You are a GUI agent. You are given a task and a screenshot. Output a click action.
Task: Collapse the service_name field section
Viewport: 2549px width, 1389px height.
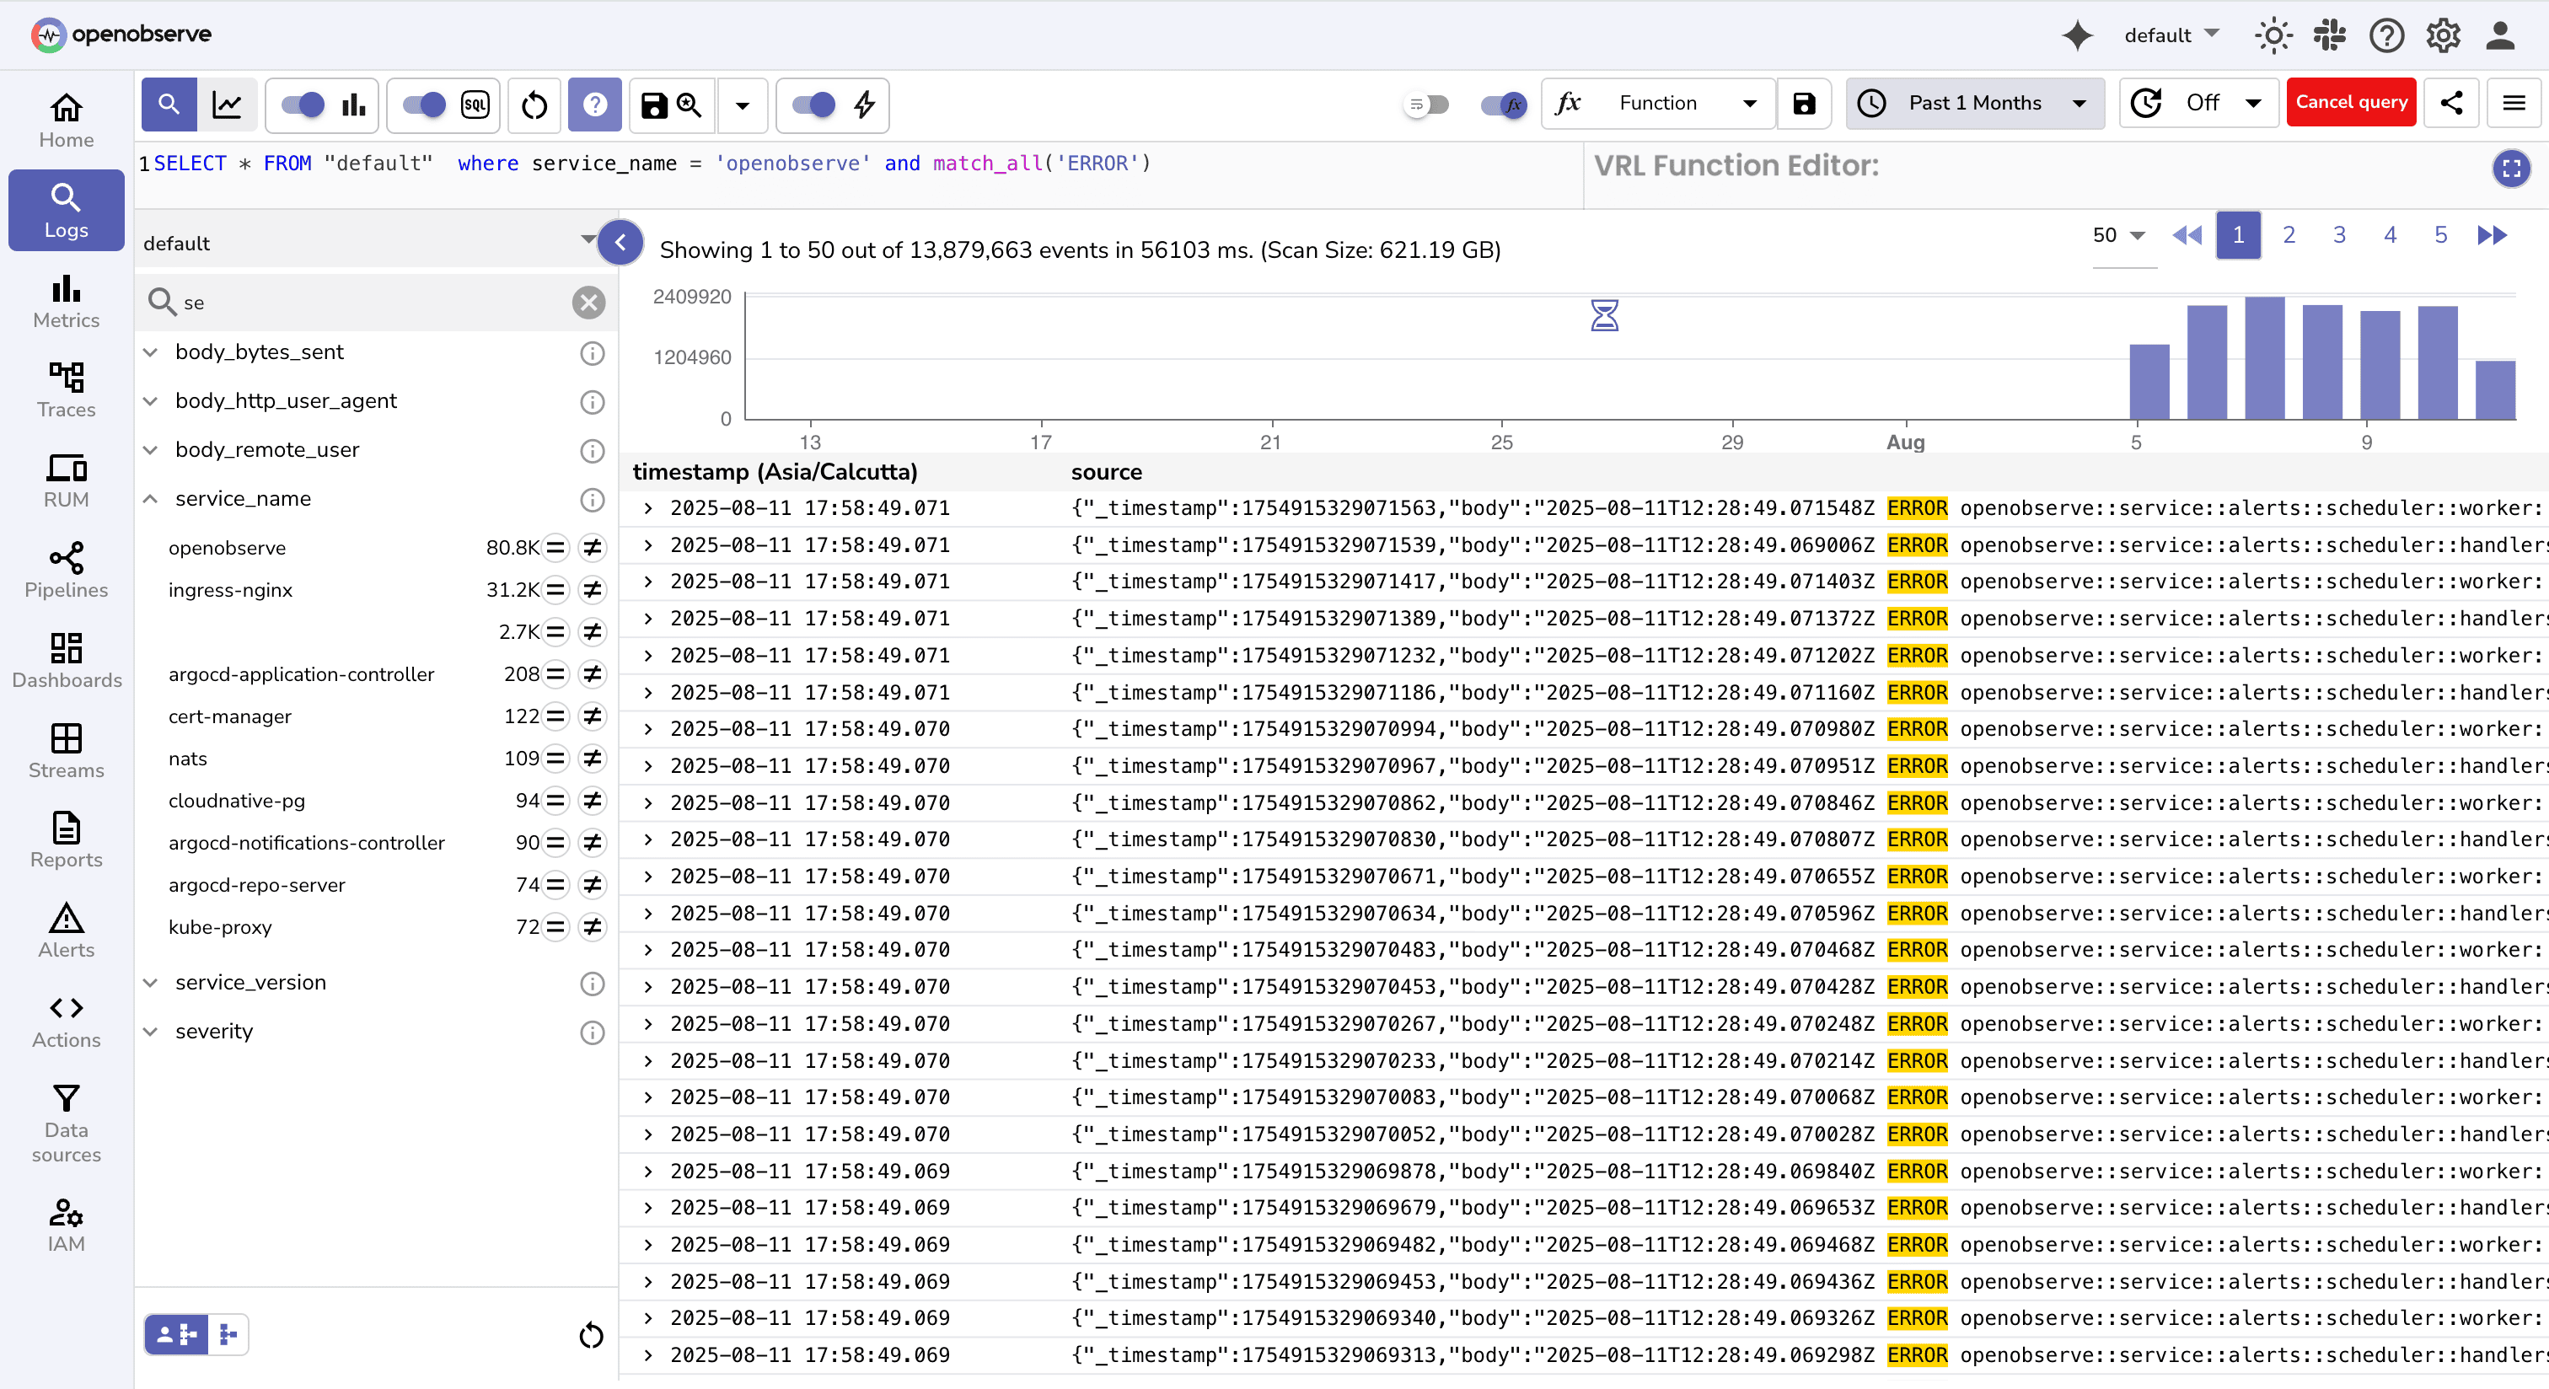150,499
